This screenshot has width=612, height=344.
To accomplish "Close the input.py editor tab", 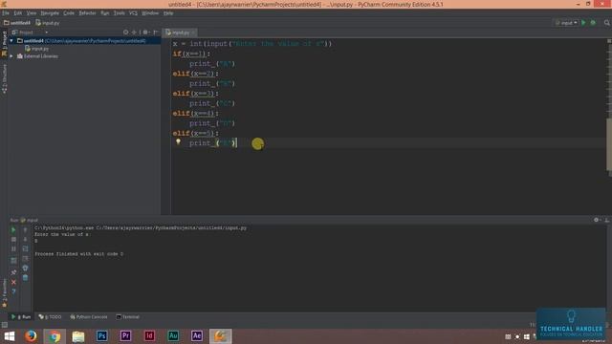I will tap(193, 32).
